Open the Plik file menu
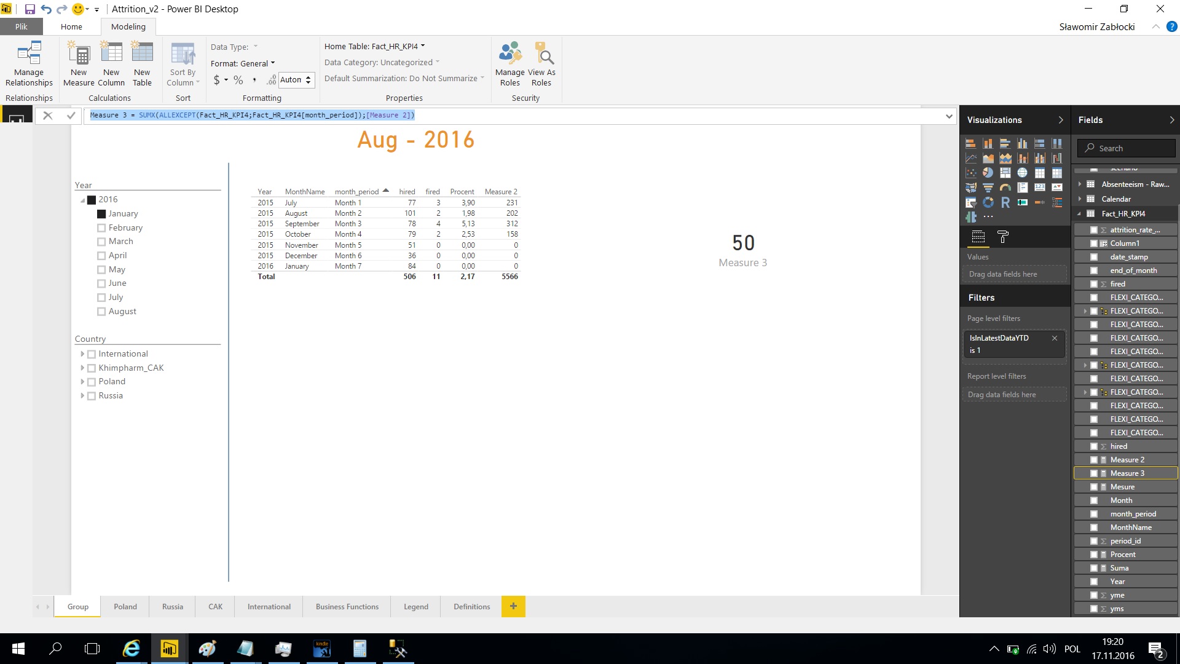Viewport: 1180px width, 664px height. click(x=22, y=26)
